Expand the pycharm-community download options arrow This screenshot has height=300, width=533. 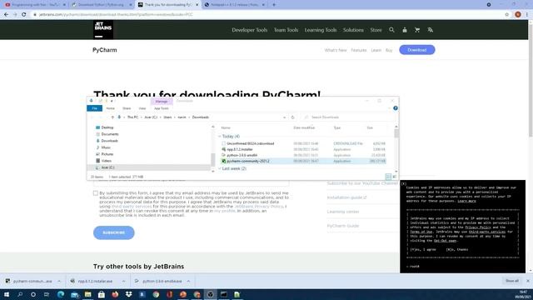tap(59, 282)
